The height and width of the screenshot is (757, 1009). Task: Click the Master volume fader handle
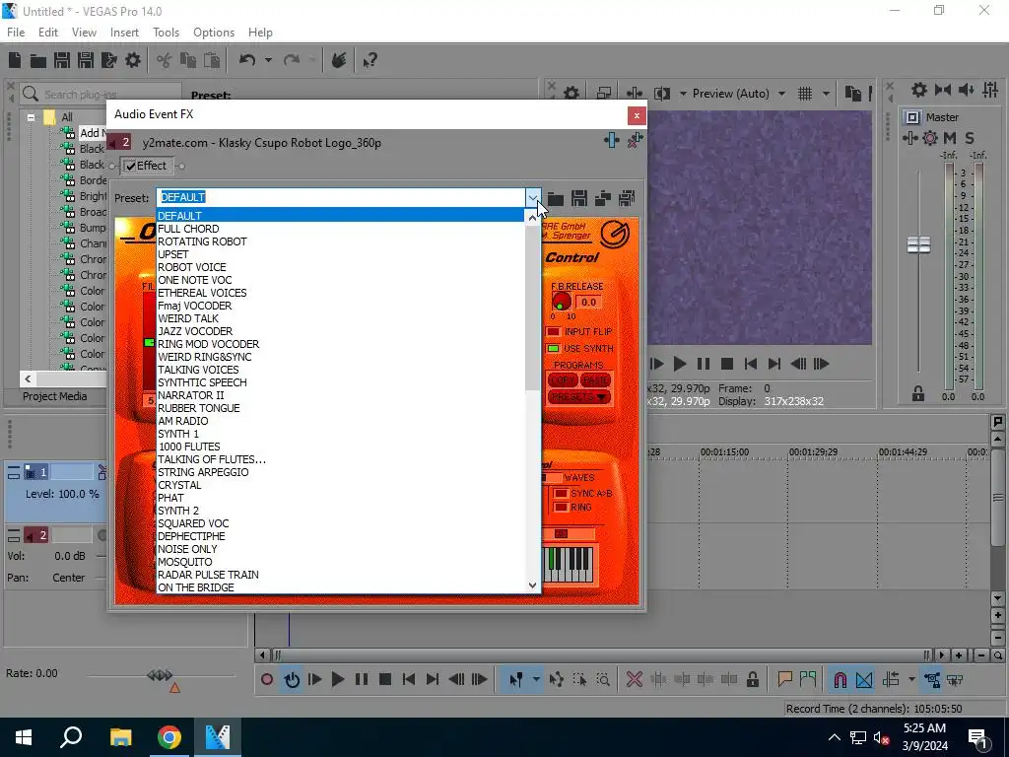point(918,244)
